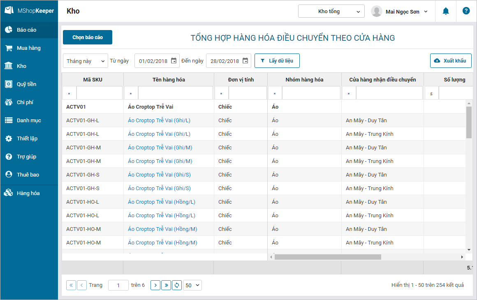Click the refresh page icon in pagination
This screenshot has height=300, width=477.
(x=177, y=285)
